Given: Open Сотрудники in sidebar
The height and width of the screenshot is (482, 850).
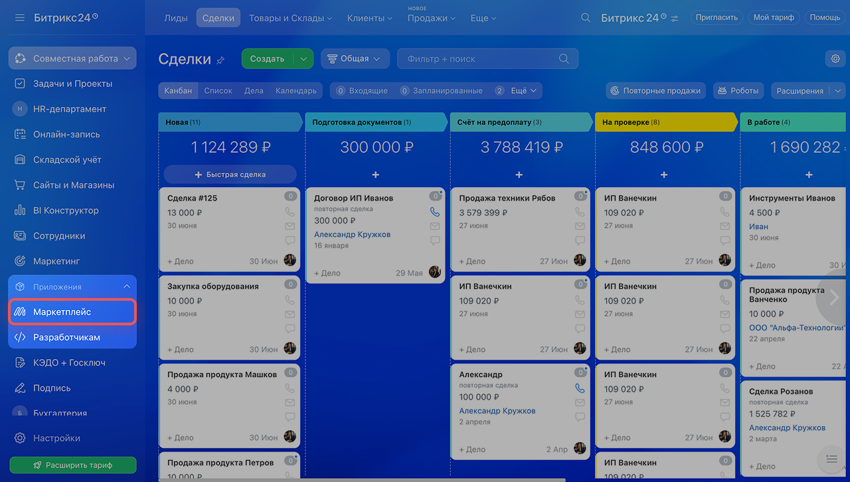Looking at the screenshot, I should click(x=72, y=236).
